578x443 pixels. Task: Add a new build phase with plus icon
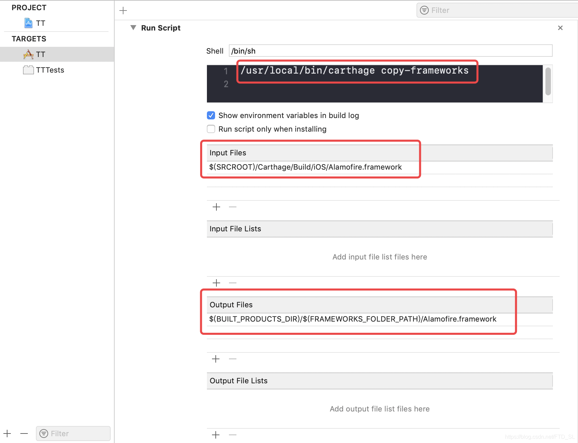123,11
